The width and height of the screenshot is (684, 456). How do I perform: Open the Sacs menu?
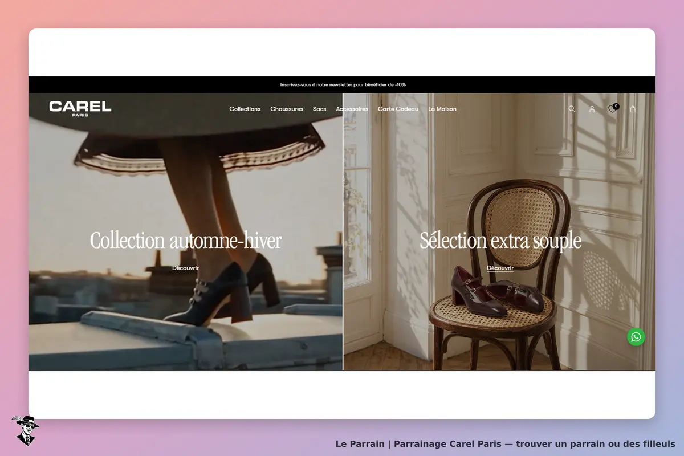(320, 109)
